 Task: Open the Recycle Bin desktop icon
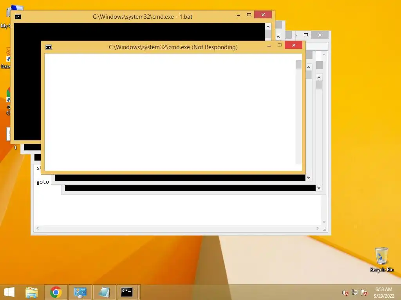(x=381, y=259)
